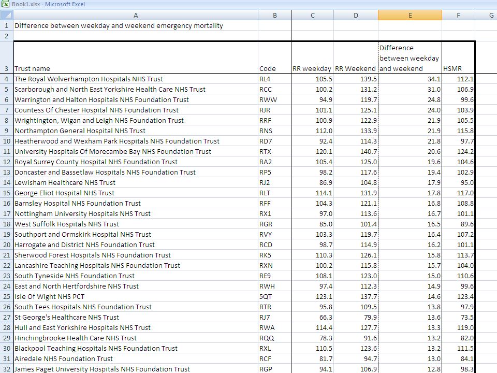The width and height of the screenshot is (497, 373).
Task: Select 'Isle Of Wight NHS PCT' cell
Action: [136, 296]
